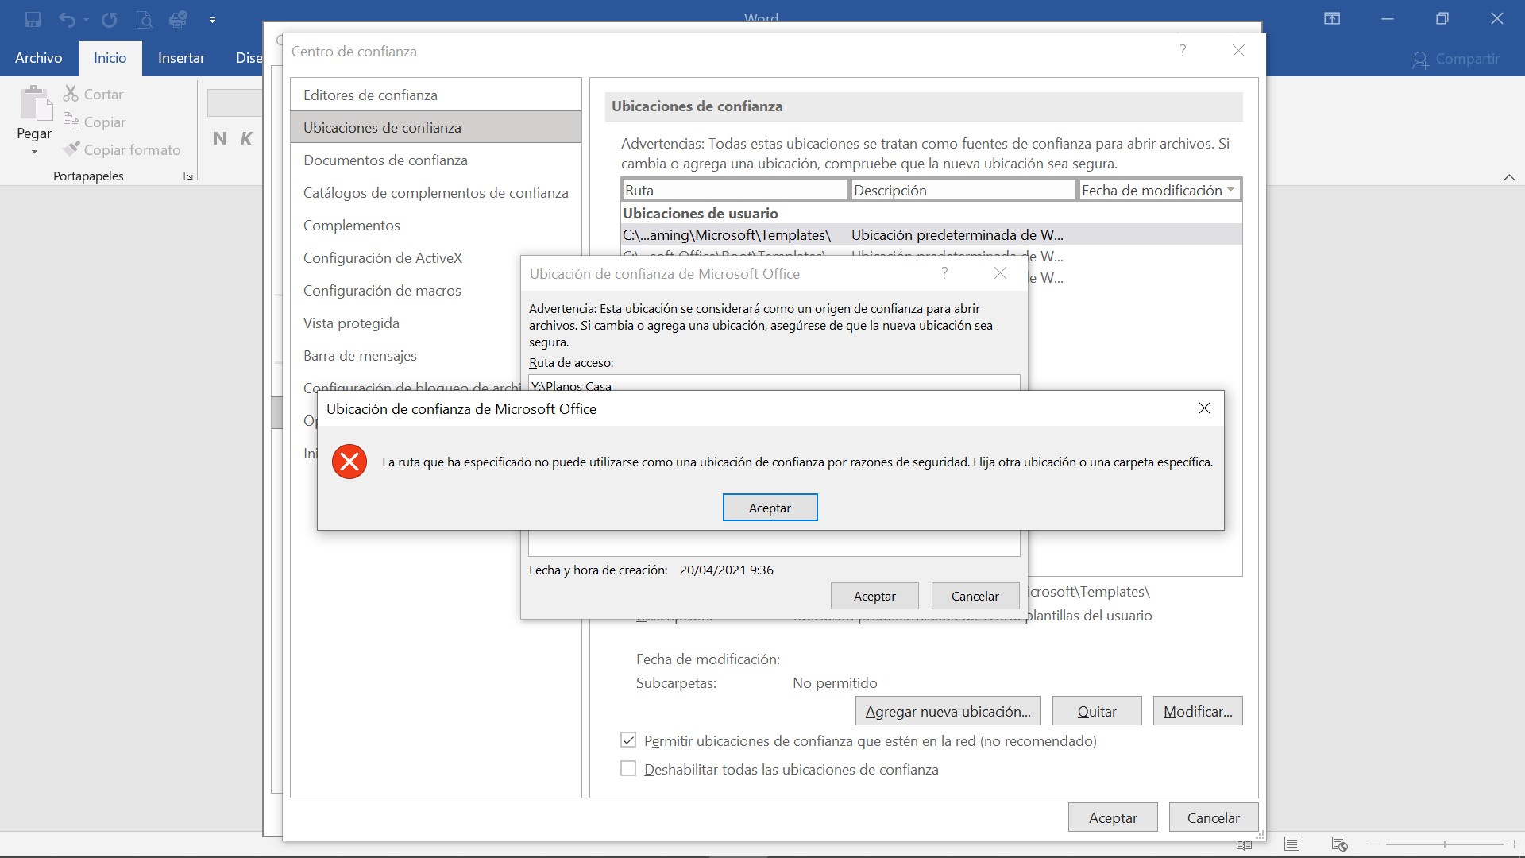Click the Save icon in quick access toolbar
This screenshot has width=1525, height=858.
[33, 20]
